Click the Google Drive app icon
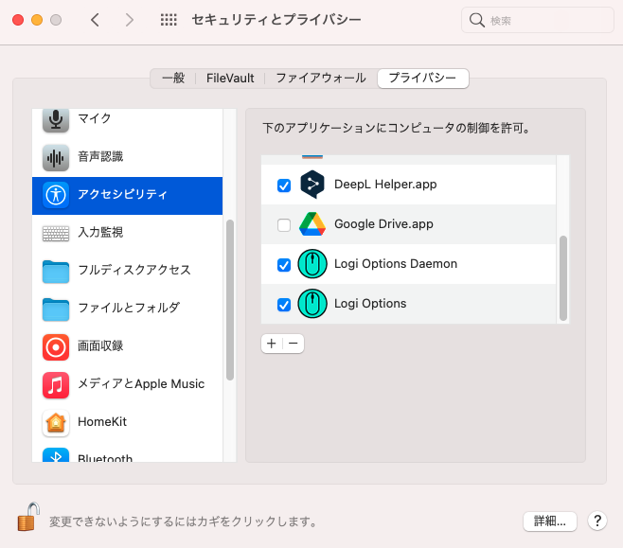The image size is (623, 548). [x=312, y=224]
